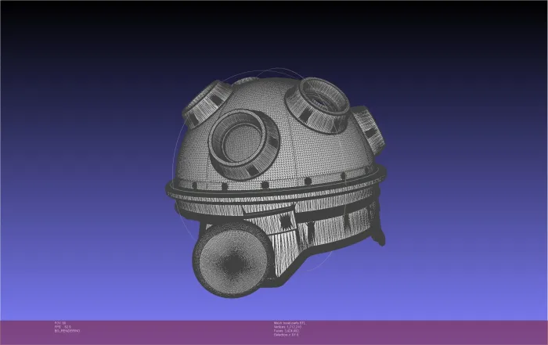Click the FOV readout in the status bar
The image size is (548, 345).
click(x=59, y=322)
